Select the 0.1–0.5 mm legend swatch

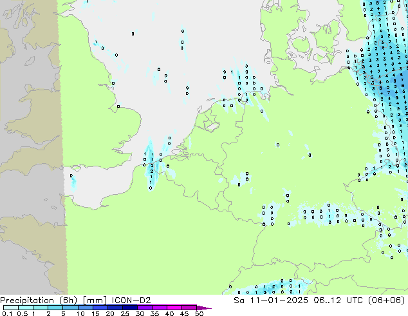pyautogui.click(x=11, y=308)
